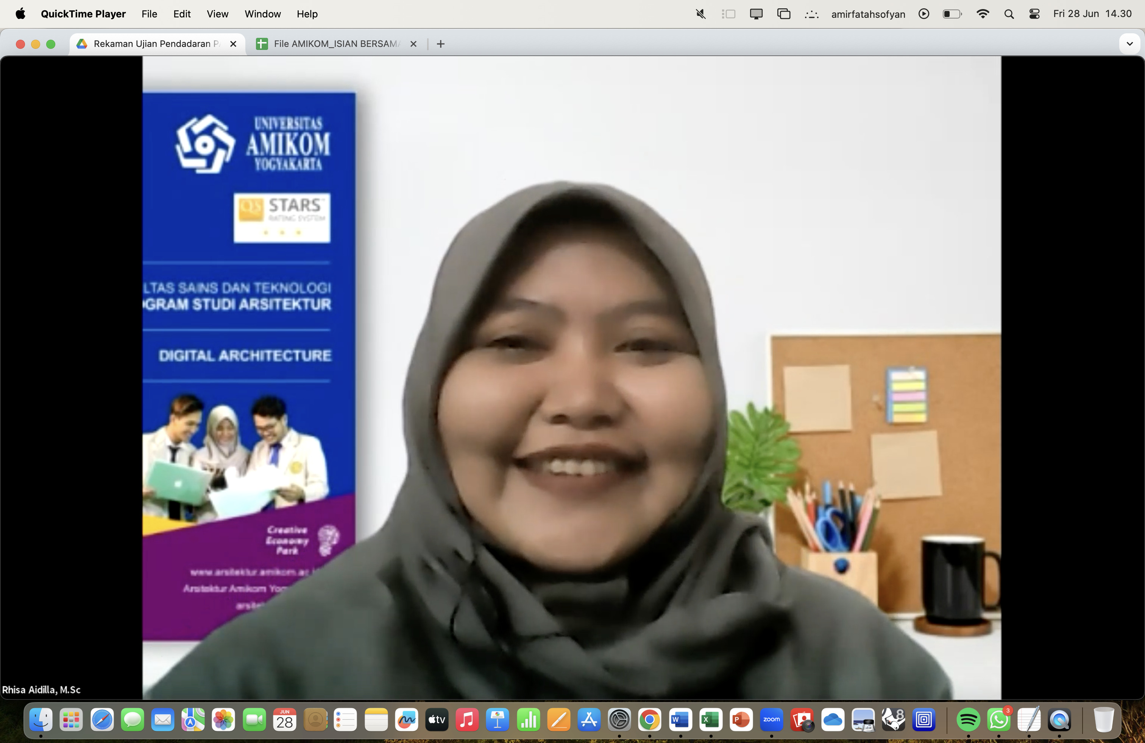Open QuickTime Player icon in Dock
The width and height of the screenshot is (1145, 743).
1059,720
